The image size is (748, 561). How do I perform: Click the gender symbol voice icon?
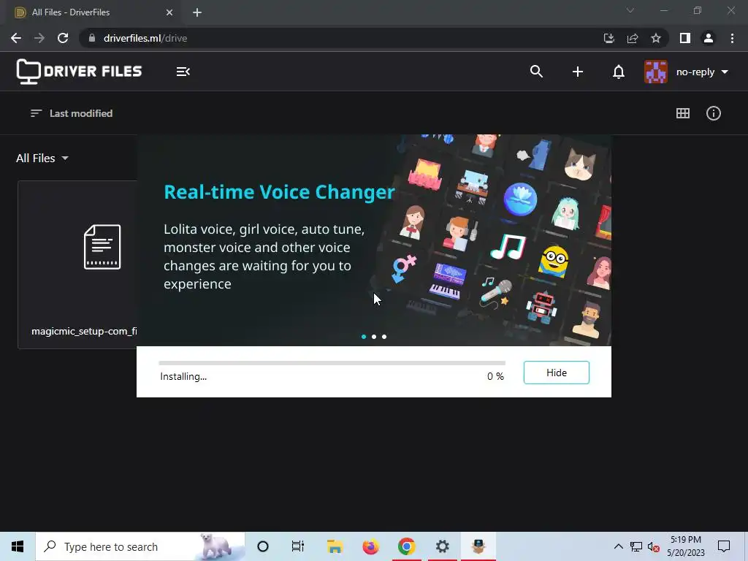[404, 269]
